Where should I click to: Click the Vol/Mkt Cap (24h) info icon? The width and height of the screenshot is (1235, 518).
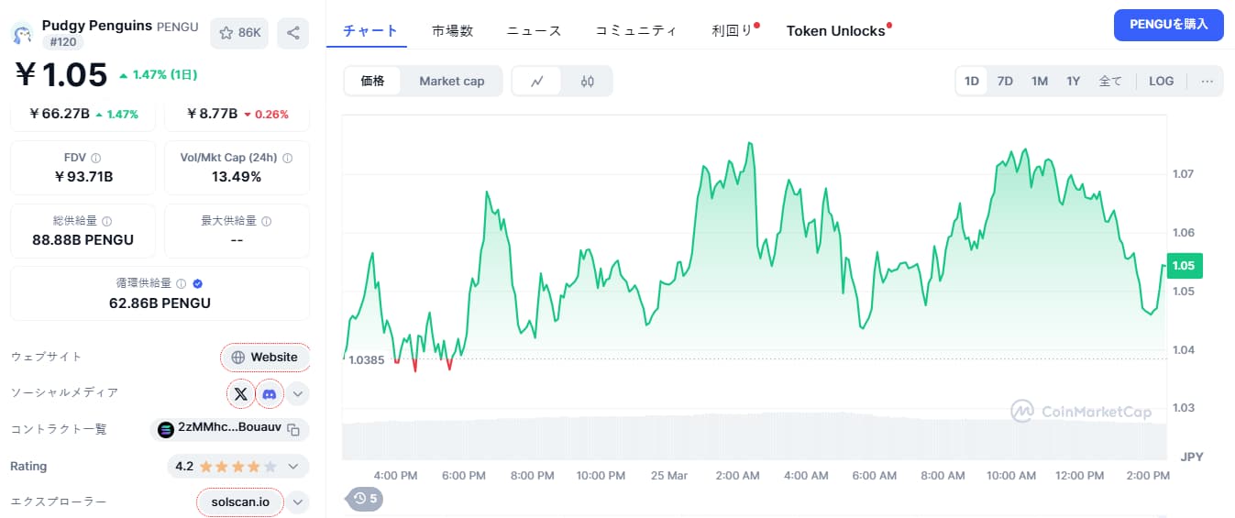click(288, 158)
